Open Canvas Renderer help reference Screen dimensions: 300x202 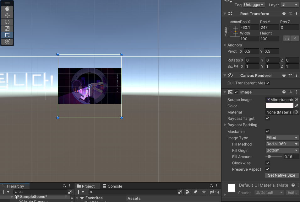284,75
